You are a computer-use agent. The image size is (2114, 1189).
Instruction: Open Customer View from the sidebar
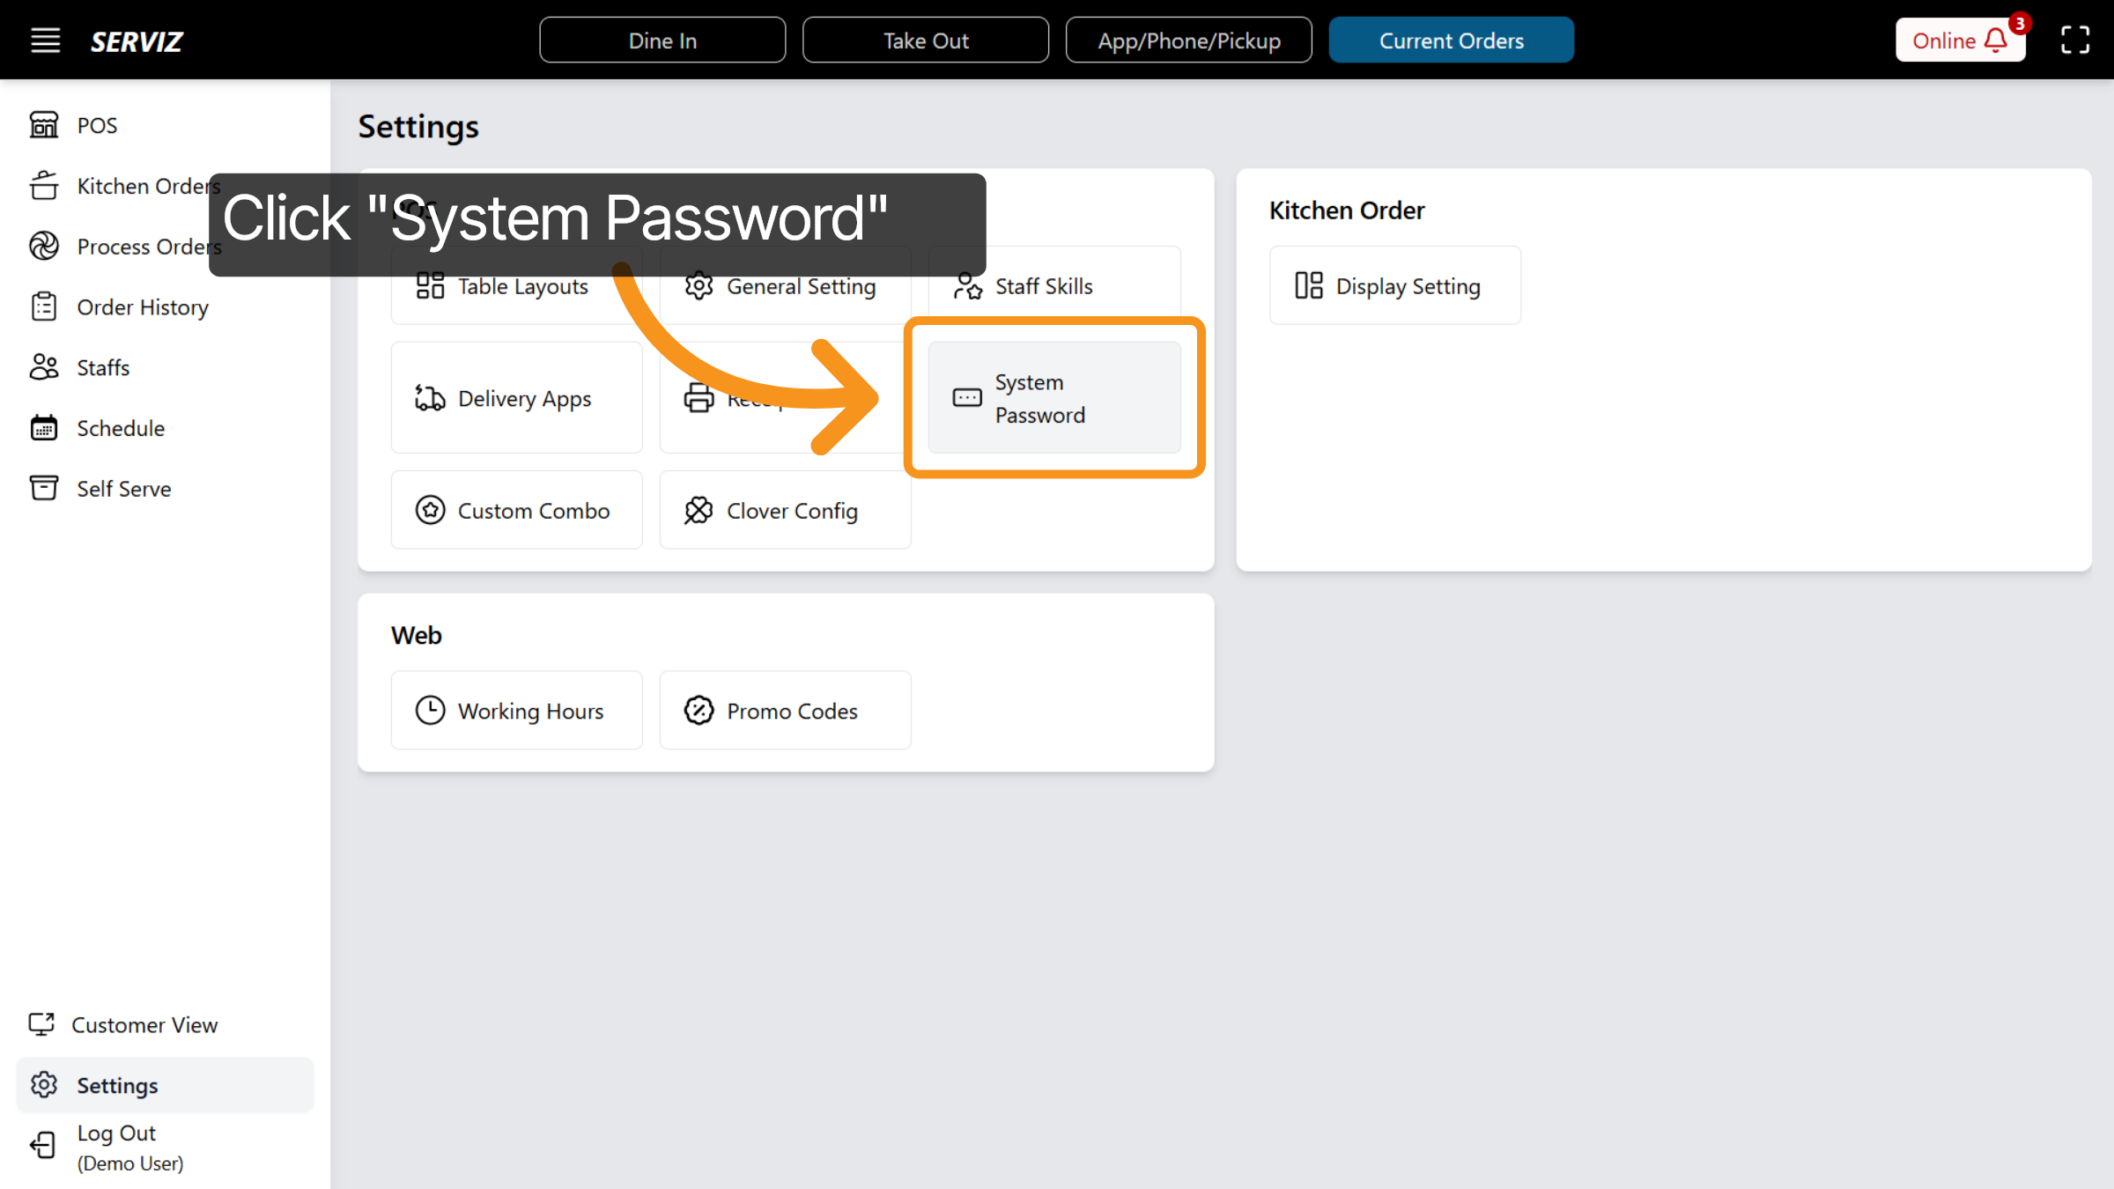144,1024
